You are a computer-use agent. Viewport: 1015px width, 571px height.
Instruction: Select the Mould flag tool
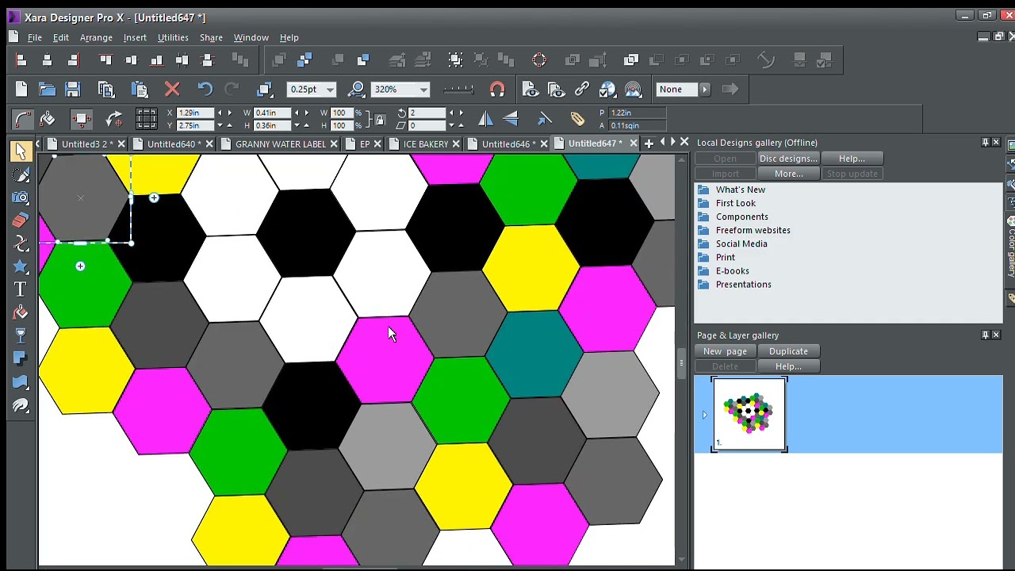(x=21, y=382)
